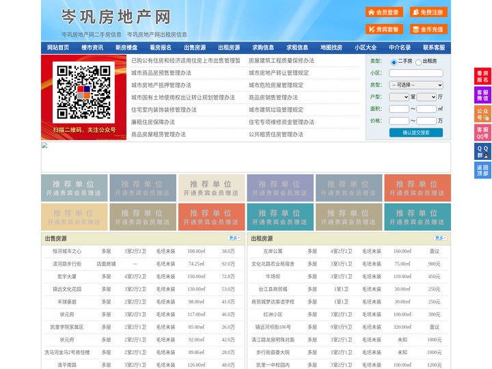Screen dimensions: 492x369
Task: Open the 厅 hall count dropdown
Action: (x=426, y=97)
